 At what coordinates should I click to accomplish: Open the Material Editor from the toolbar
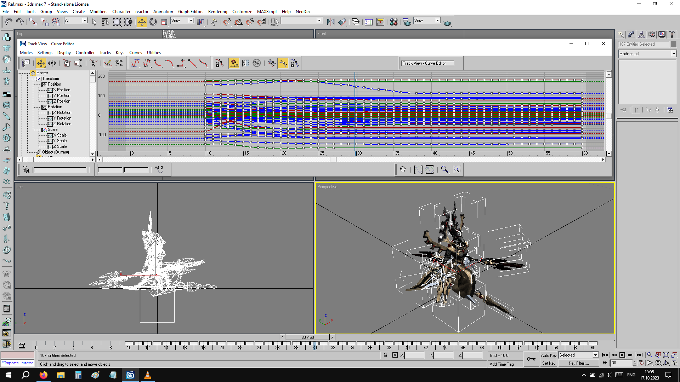click(393, 22)
